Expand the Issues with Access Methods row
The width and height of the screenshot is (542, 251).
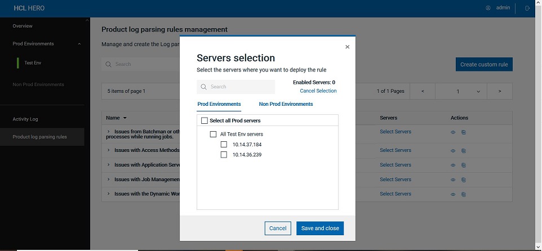[108, 150]
